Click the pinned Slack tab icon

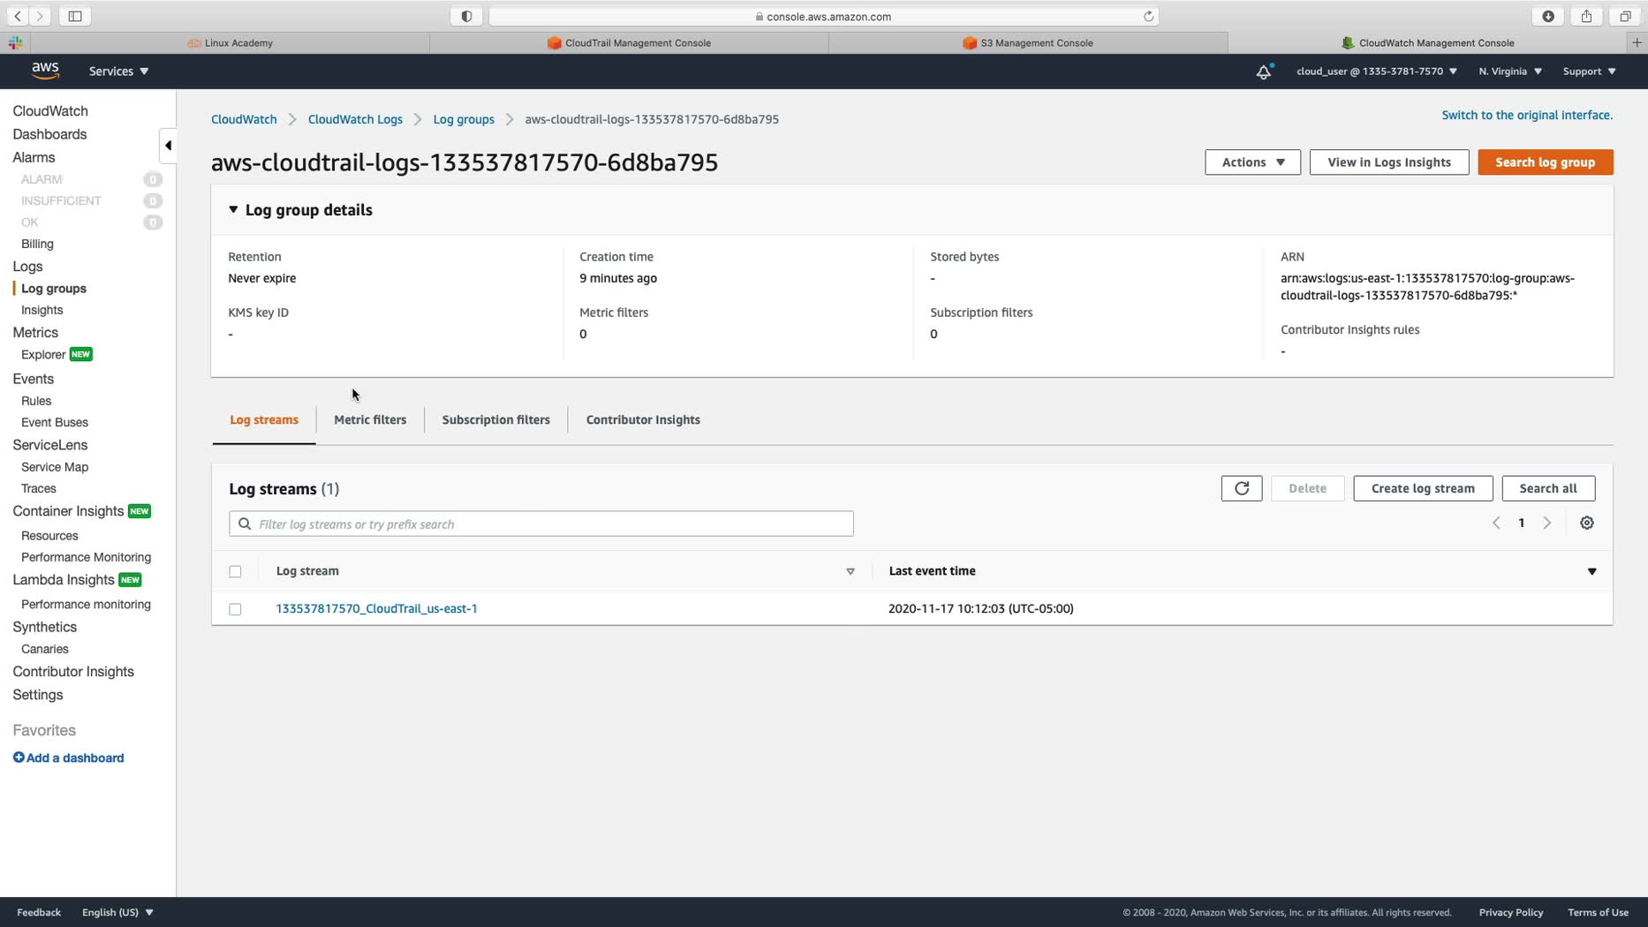tap(15, 42)
